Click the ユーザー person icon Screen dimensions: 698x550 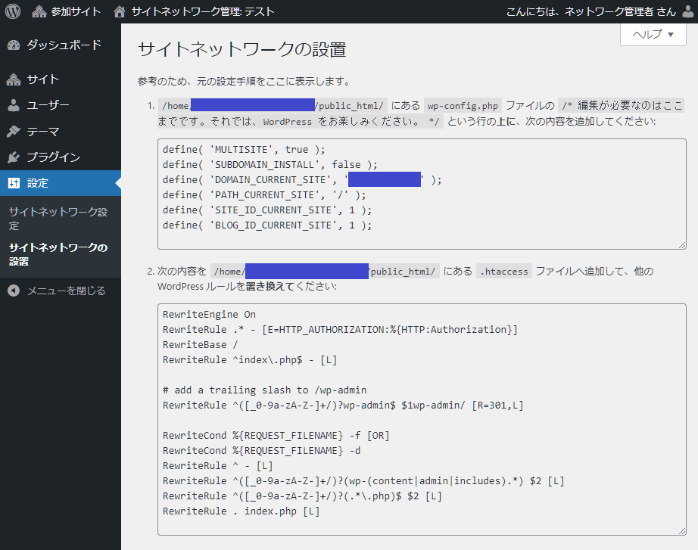tap(14, 105)
